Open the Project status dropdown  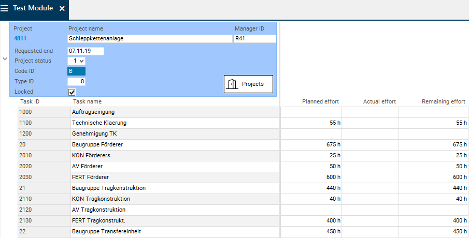coord(77,61)
